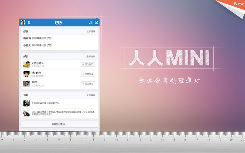Clear all in the 提醒 section
Image resolution: width=245 pixels, height=153 pixels.
tap(91, 31)
